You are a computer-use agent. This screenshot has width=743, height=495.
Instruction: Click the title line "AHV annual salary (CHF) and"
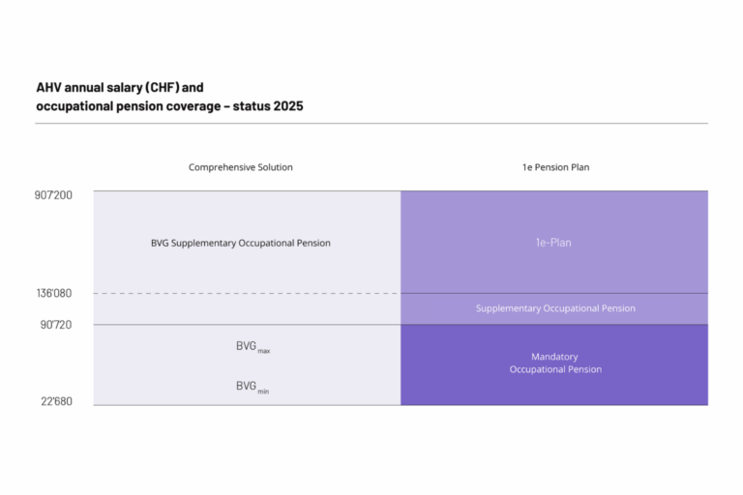(x=119, y=87)
